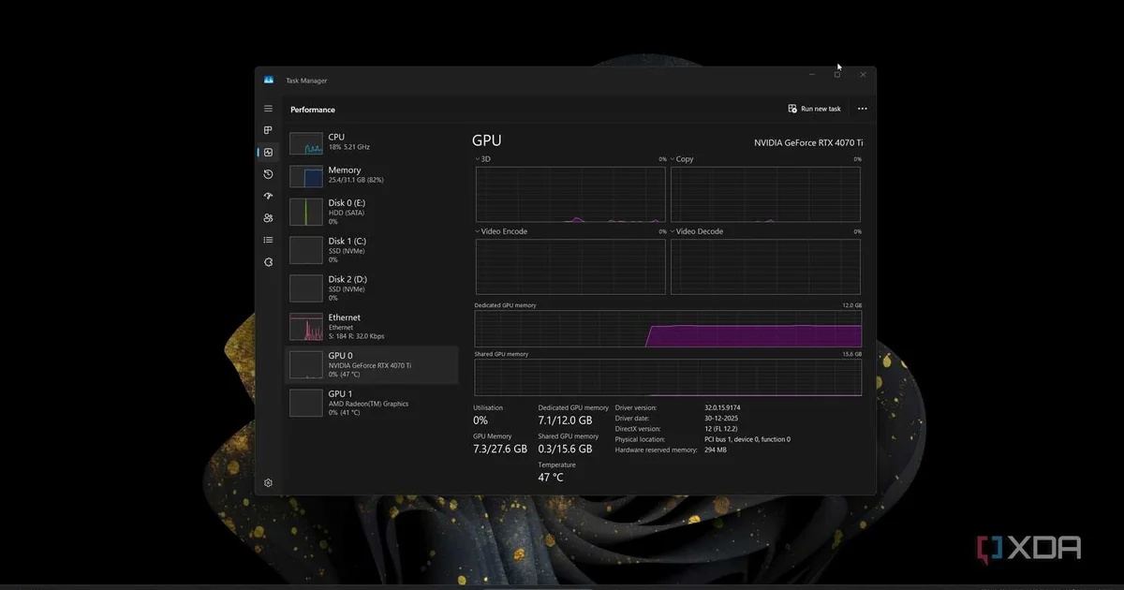Screen dimensions: 1124x590
Task: Click the GPU heading text
Action: 487,140
